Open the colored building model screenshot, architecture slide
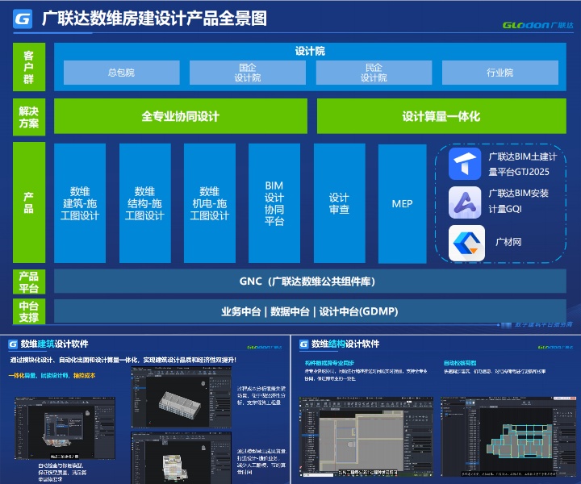This screenshot has width=581, height=484. (182, 457)
